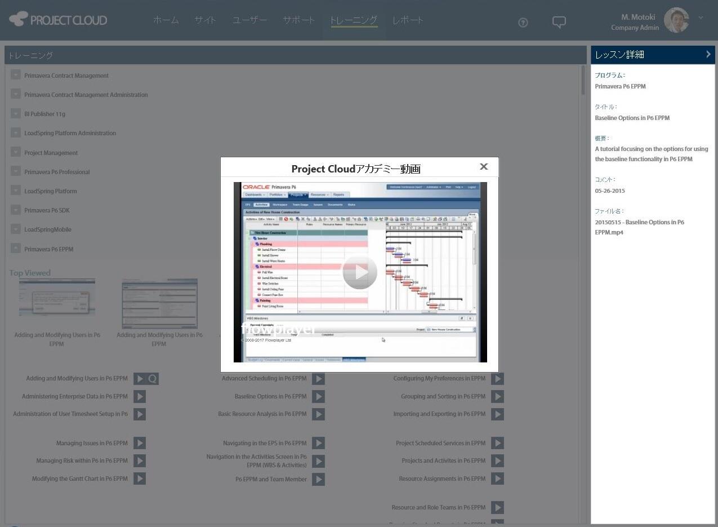Screen dimensions: 718x527
Task: Click the Resource Assignments in P6 EPPM title
Action: coord(442,479)
